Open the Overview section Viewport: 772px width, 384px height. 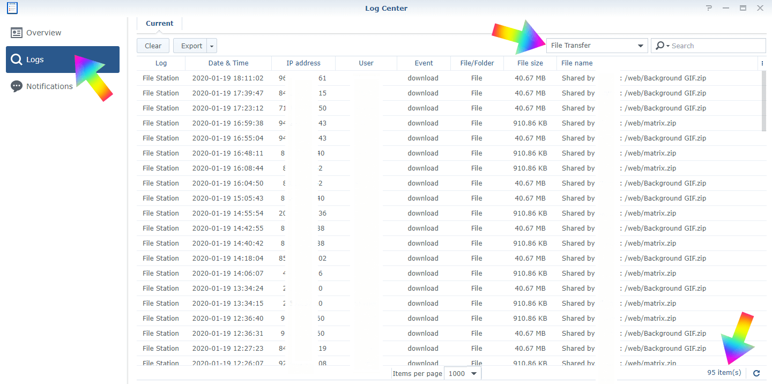(62, 33)
